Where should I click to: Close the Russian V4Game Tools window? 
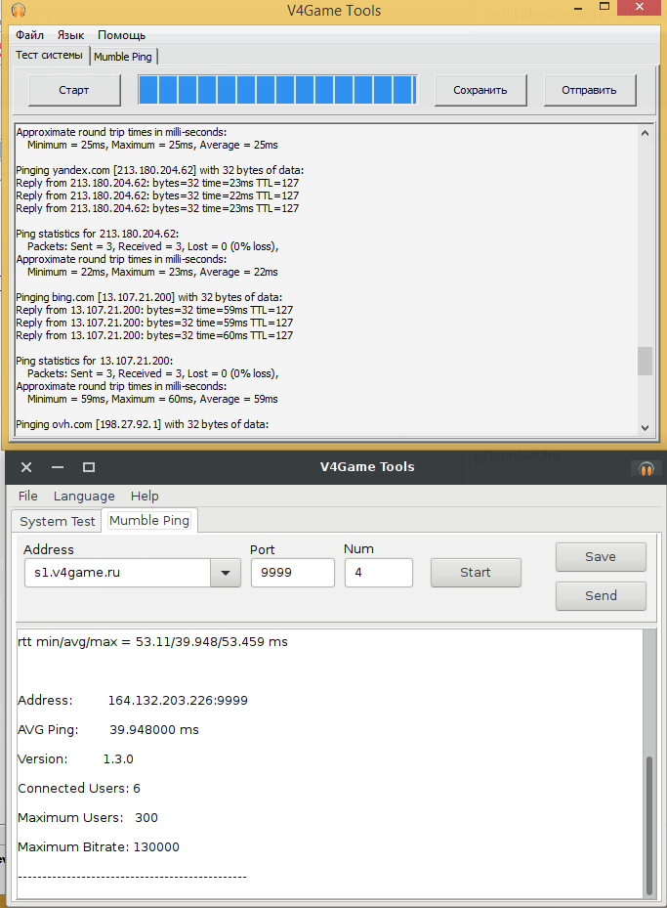(640, 7)
